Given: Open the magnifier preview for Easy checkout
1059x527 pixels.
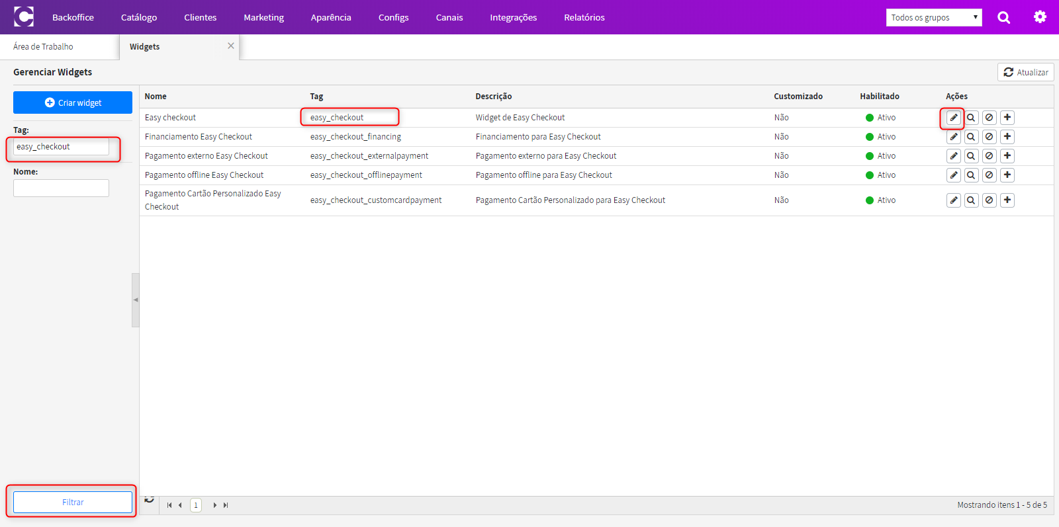Looking at the screenshot, I should click(971, 118).
